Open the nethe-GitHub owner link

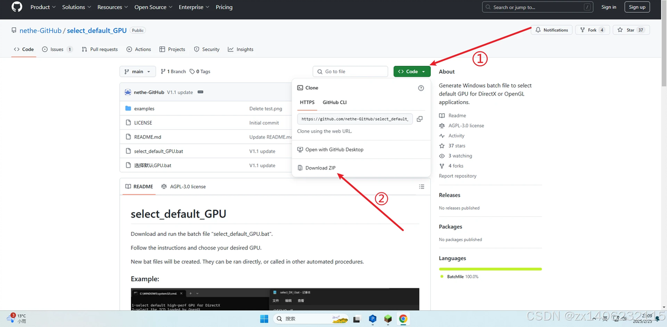click(40, 31)
